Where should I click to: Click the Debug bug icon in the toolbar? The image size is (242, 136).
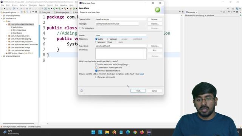(49, 9)
